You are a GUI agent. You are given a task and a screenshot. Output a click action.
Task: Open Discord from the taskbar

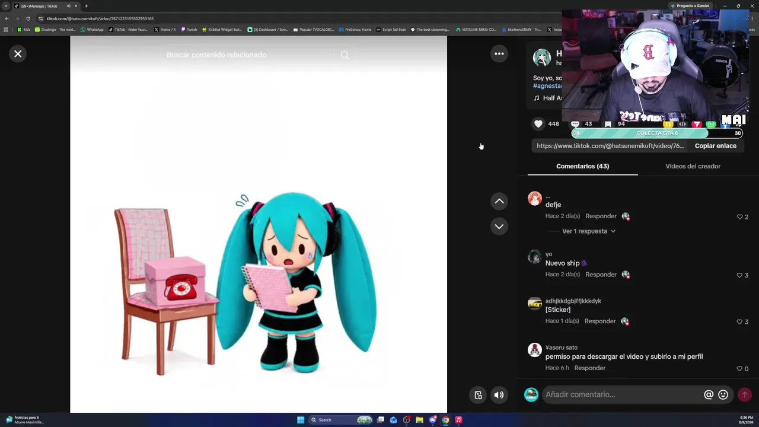432,420
